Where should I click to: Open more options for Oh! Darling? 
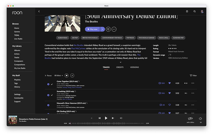193,113
